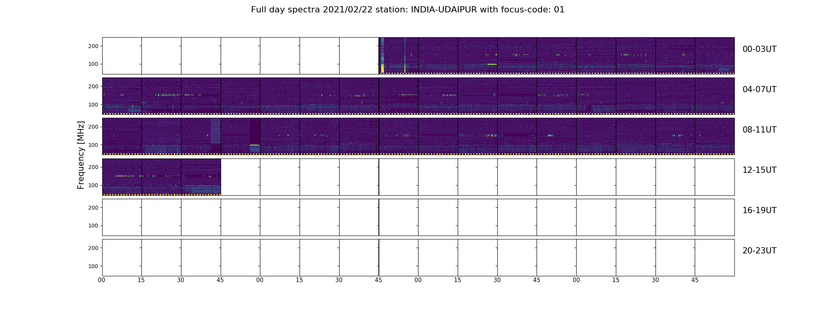Image resolution: width=816 pixels, height=310 pixels.
Task: Click the thin bright vertical line in 00-03UT row
Action: coord(405,55)
